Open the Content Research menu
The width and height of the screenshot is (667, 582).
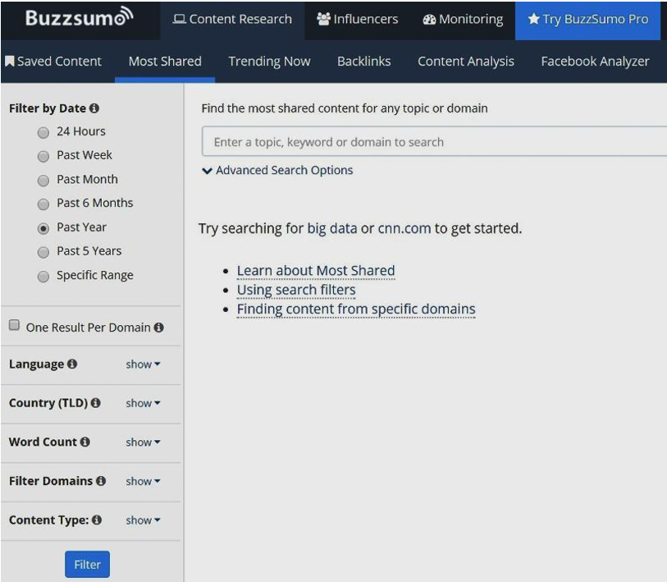coord(232,20)
